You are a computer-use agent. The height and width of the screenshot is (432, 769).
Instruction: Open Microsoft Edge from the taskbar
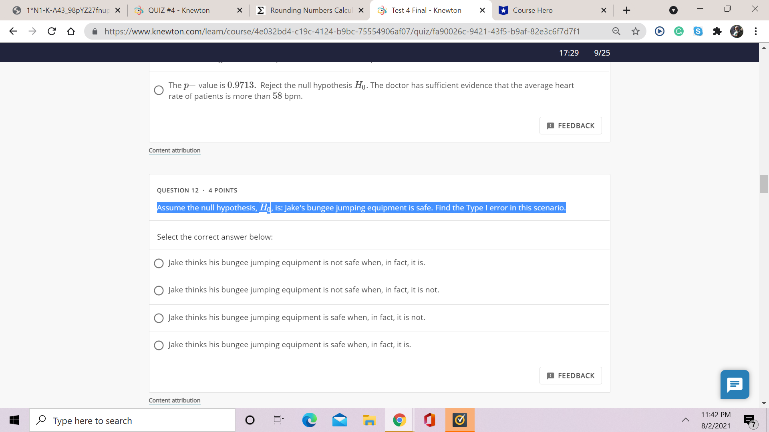coord(309,420)
